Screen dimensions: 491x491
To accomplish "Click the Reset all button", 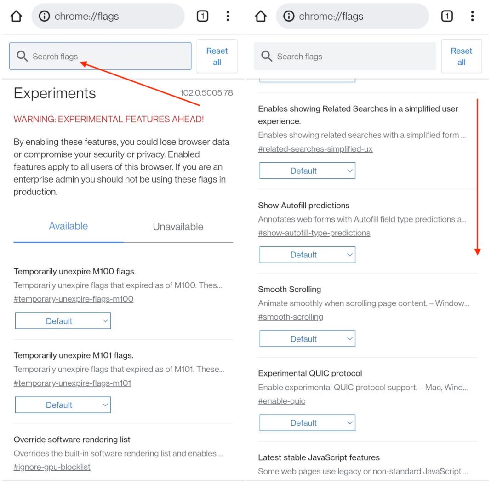I will 217,56.
